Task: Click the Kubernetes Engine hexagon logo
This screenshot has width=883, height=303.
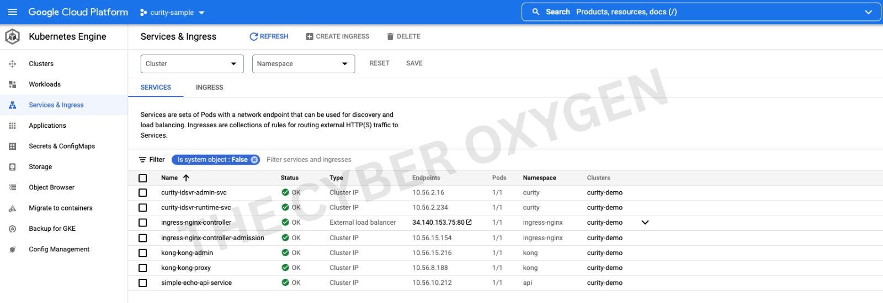Action: (12, 36)
